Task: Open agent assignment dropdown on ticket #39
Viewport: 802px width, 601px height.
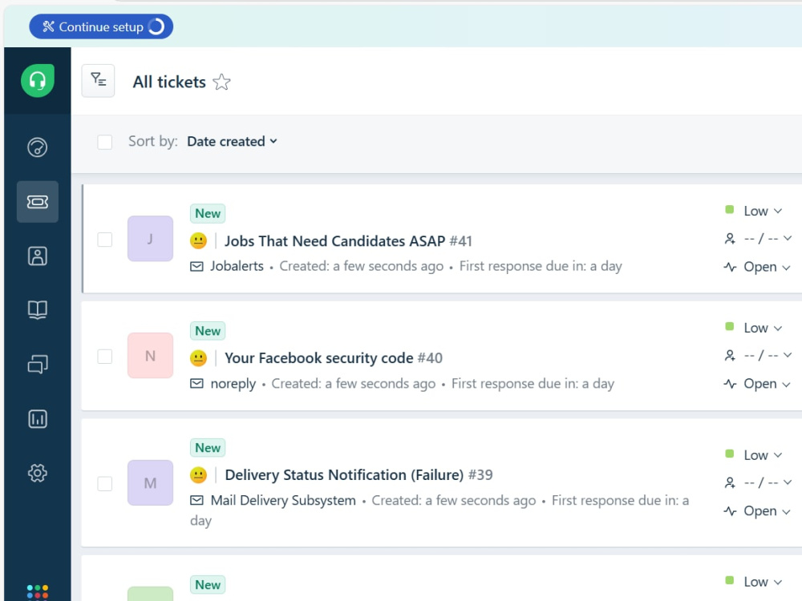Action: coord(768,482)
